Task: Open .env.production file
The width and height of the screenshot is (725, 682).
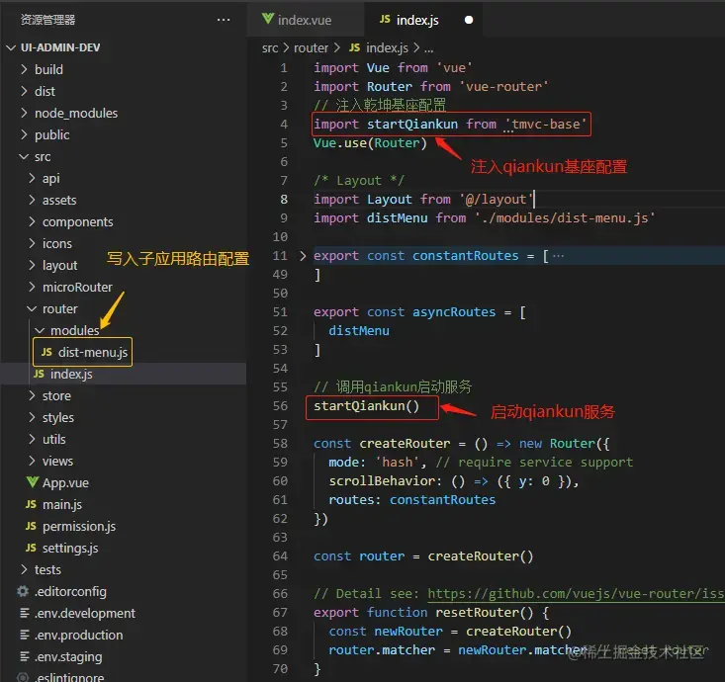Action: [x=78, y=635]
